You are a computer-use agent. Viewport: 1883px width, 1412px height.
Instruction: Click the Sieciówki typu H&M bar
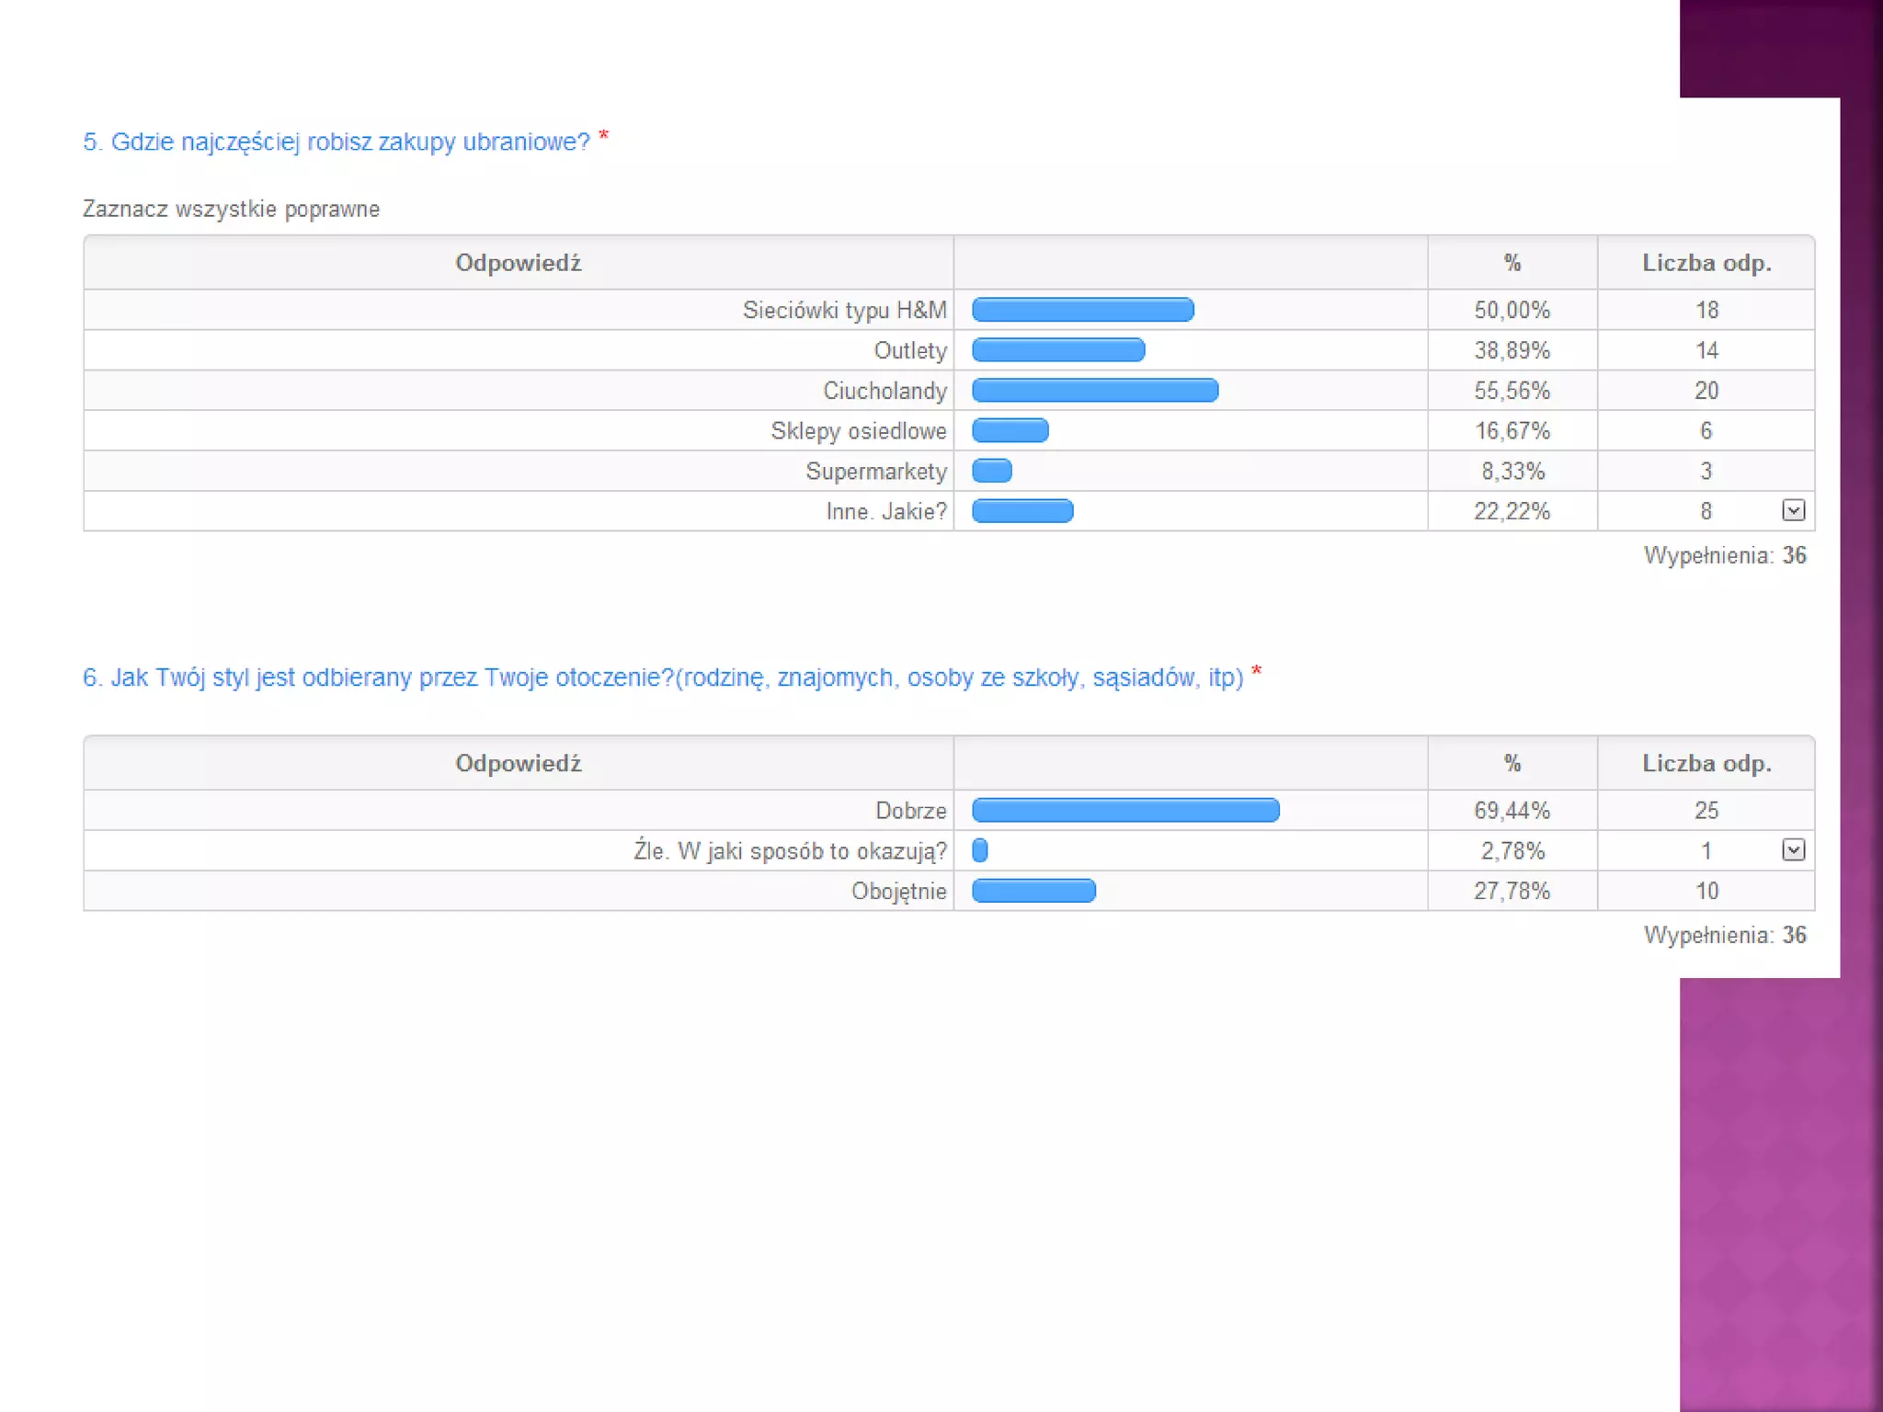coord(1083,310)
